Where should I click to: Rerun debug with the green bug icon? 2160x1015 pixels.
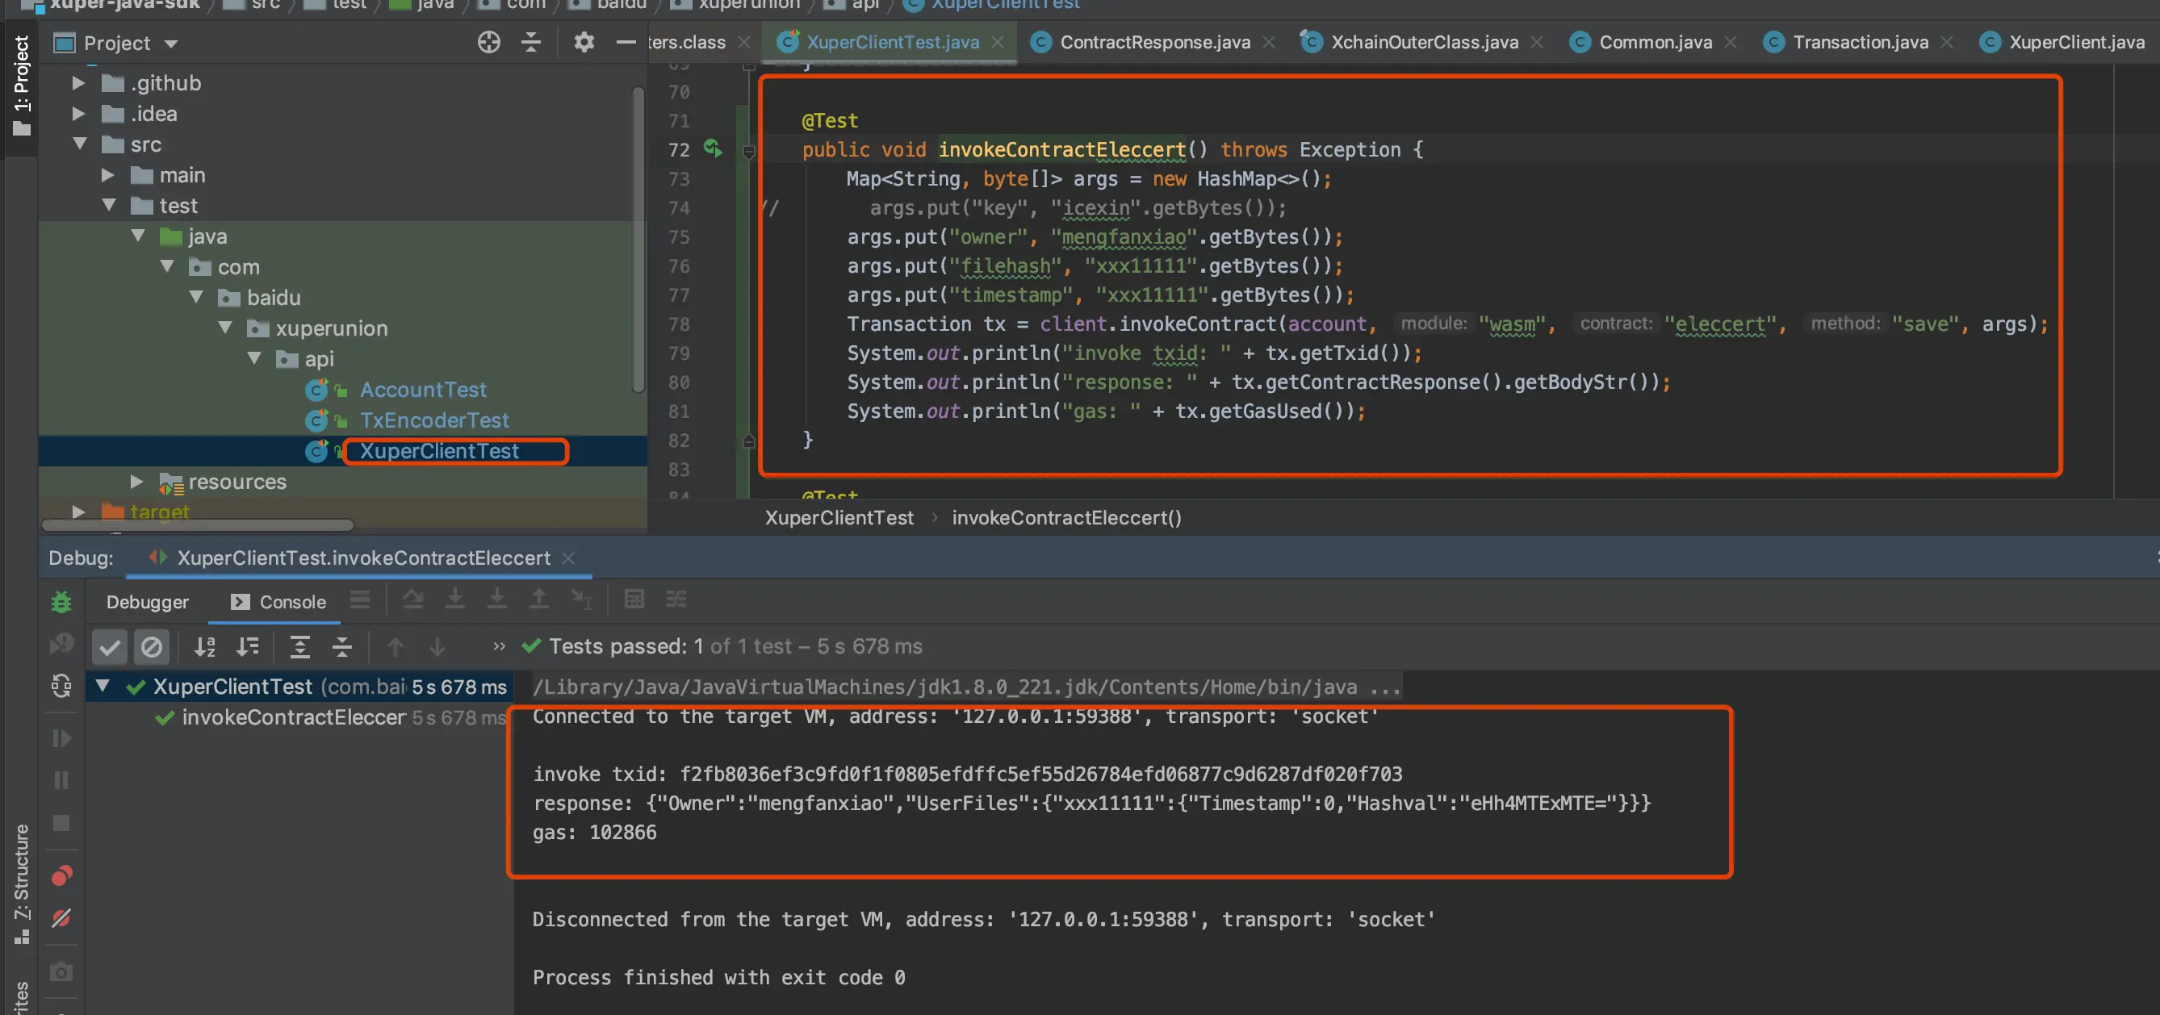(x=61, y=602)
